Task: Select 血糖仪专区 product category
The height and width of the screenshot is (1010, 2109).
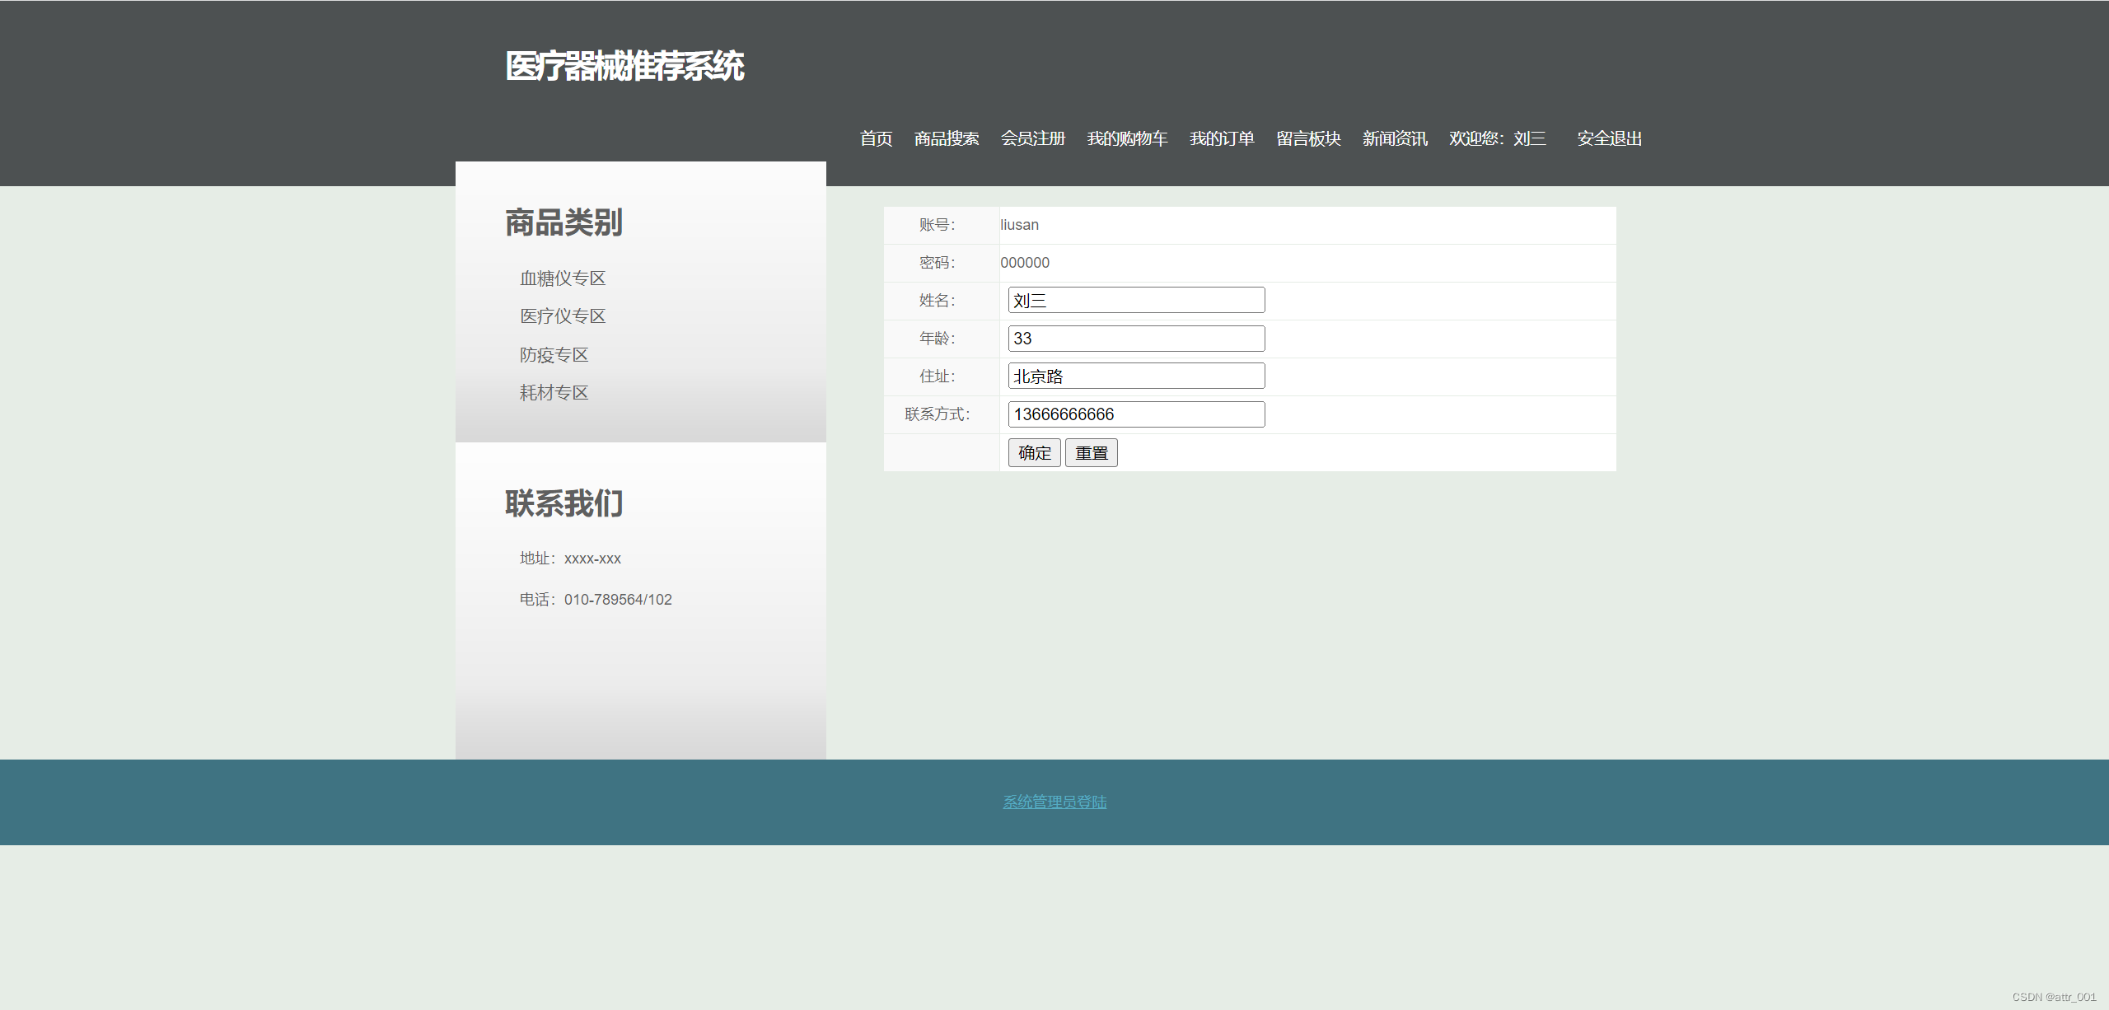Action: coord(563,278)
